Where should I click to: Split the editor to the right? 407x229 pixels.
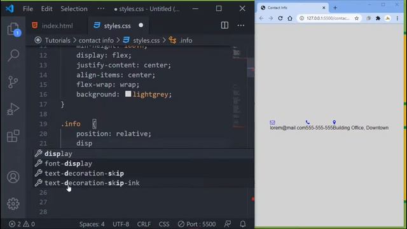(x=224, y=25)
